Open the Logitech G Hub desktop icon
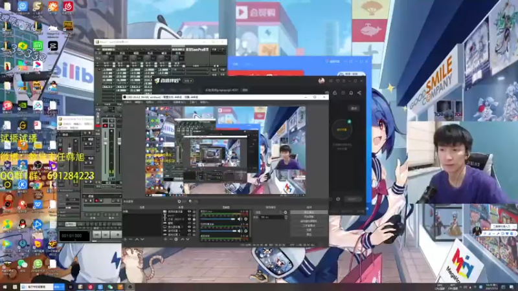The width and height of the screenshot is (518, 291). pyautogui.click(x=23, y=125)
